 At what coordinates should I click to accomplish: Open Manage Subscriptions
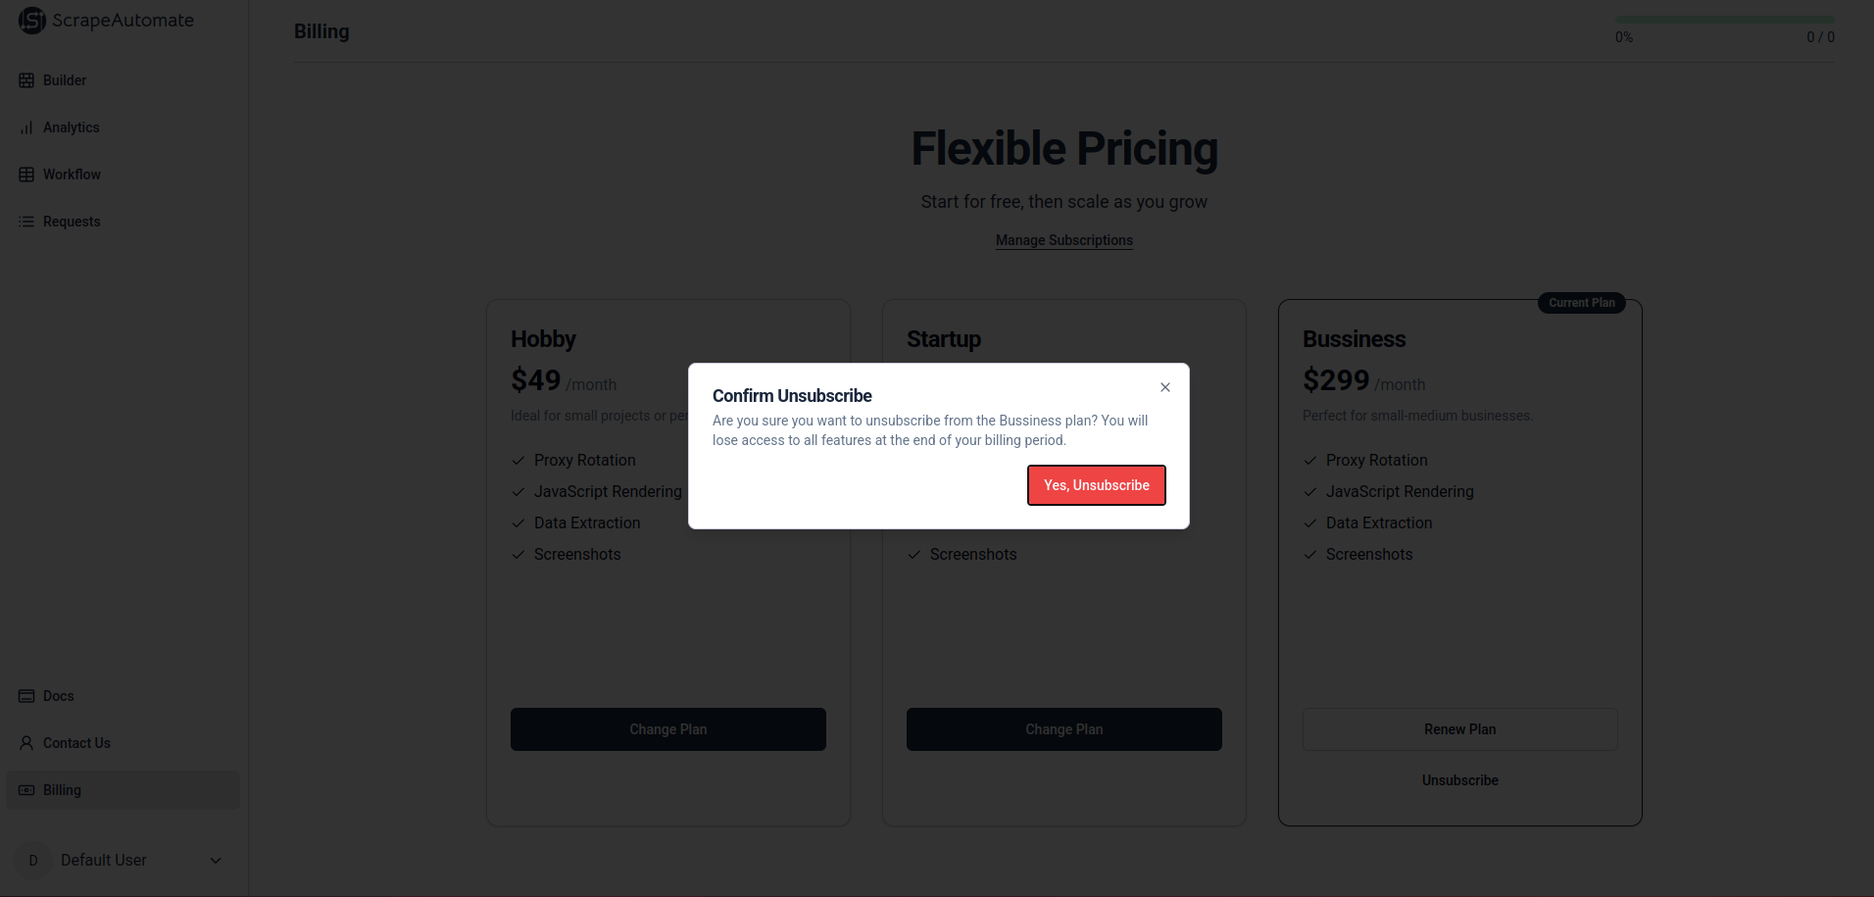(x=1063, y=240)
